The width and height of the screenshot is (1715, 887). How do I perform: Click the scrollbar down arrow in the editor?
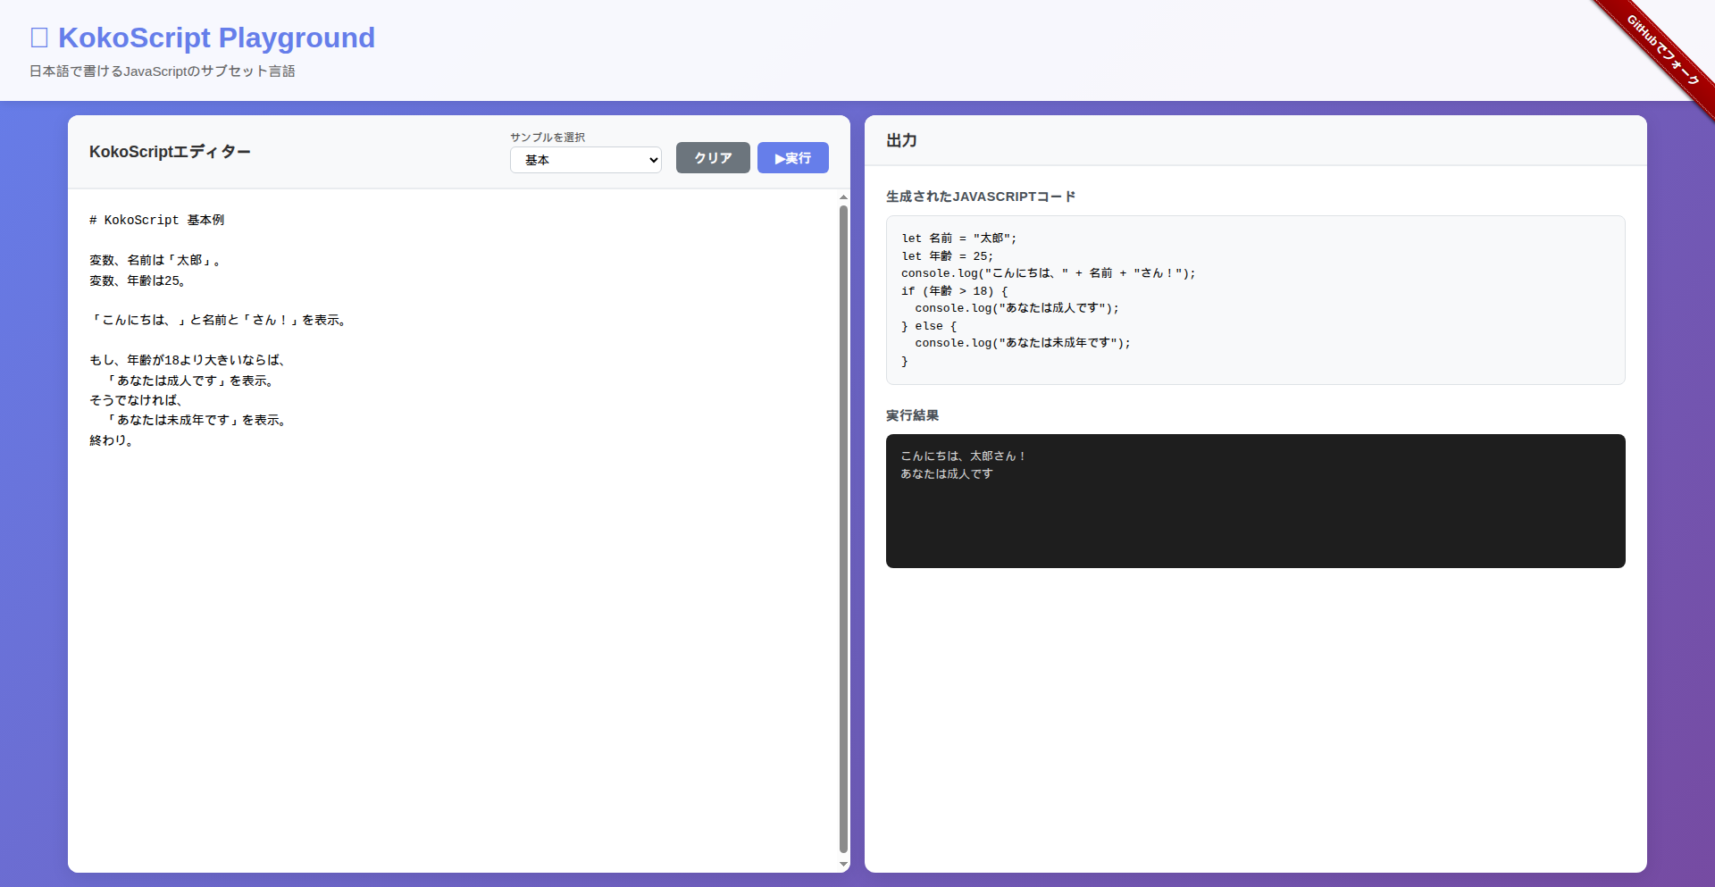tap(842, 865)
